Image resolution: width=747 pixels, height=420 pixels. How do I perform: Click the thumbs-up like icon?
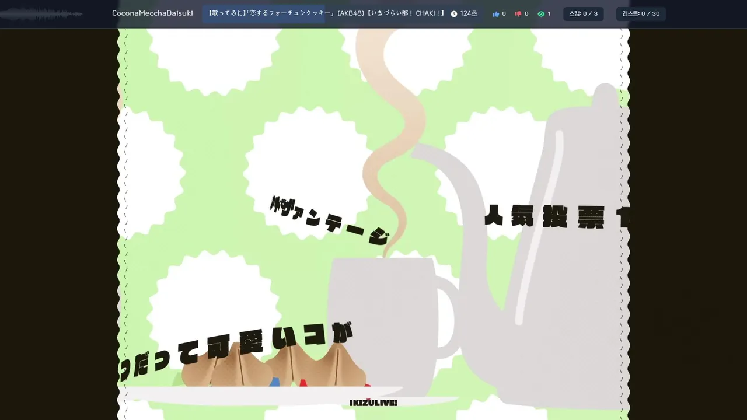coord(496,14)
